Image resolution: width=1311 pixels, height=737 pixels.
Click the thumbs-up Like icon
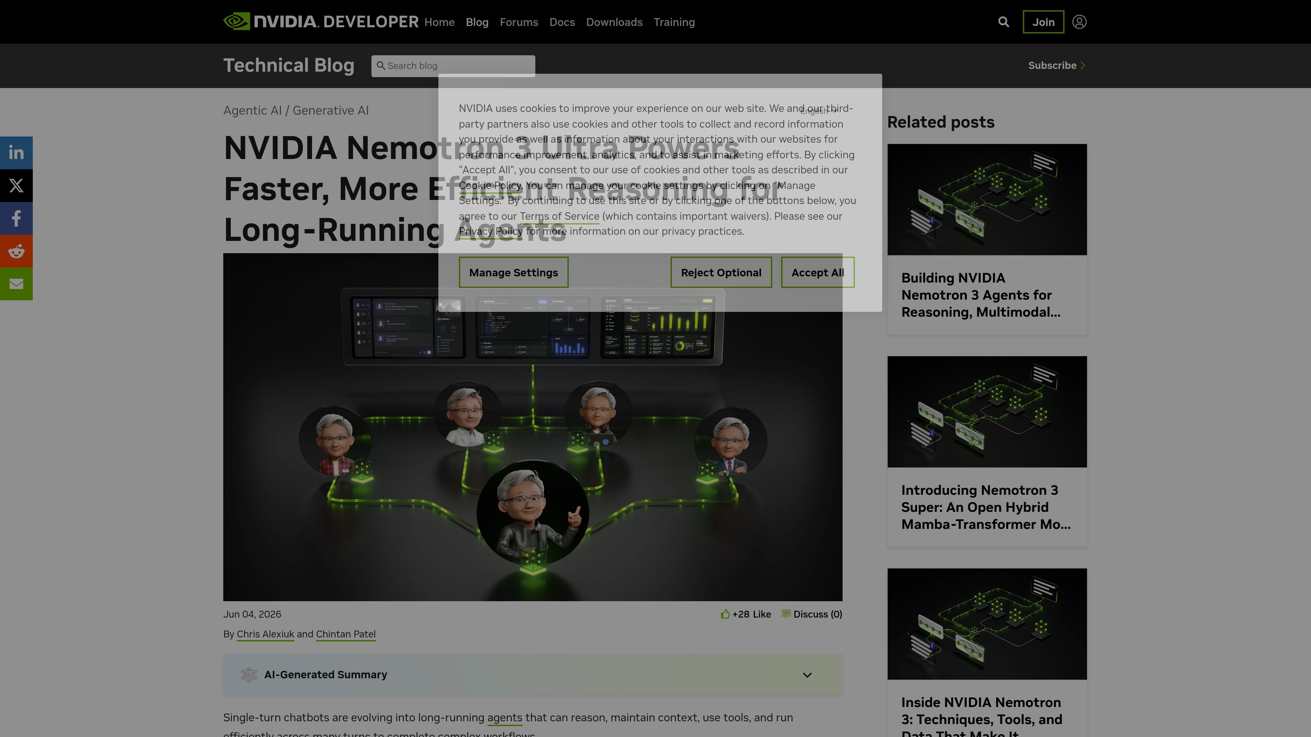725,614
